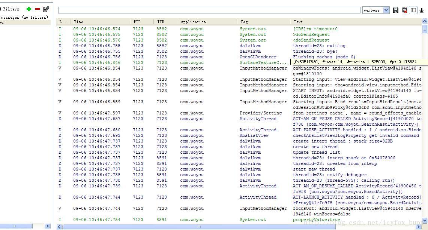The width and height of the screenshot is (428, 230).
Task: Select the onWindowFocus log message
Action: [x=357, y=71]
